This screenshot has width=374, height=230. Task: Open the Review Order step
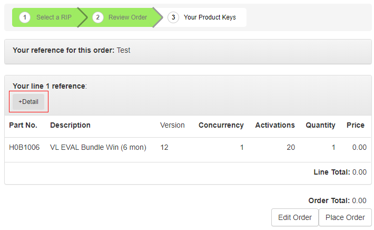pos(127,17)
